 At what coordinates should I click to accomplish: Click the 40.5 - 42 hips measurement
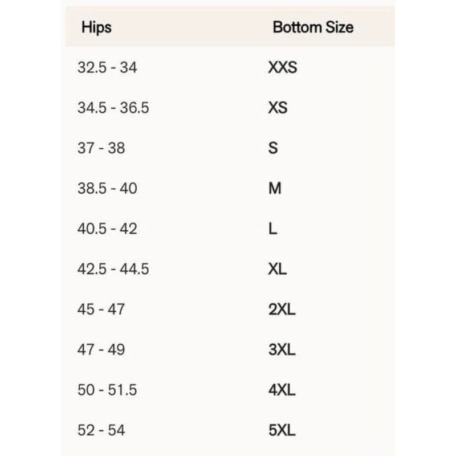107,229
